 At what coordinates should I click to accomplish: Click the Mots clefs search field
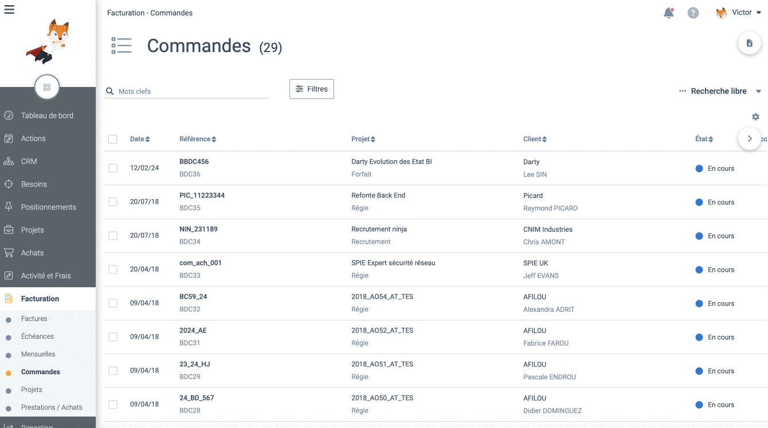(186, 92)
